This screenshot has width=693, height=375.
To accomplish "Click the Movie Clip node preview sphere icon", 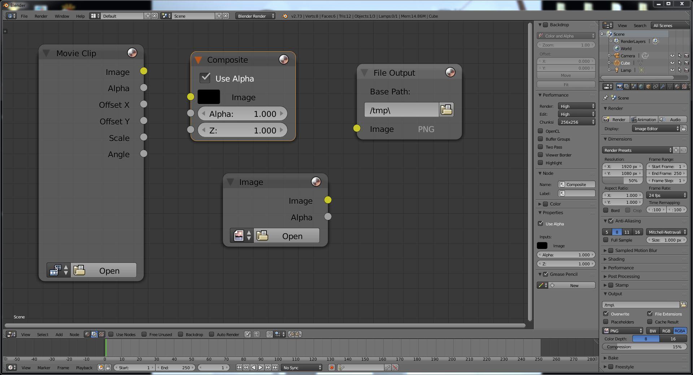I will coord(132,53).
